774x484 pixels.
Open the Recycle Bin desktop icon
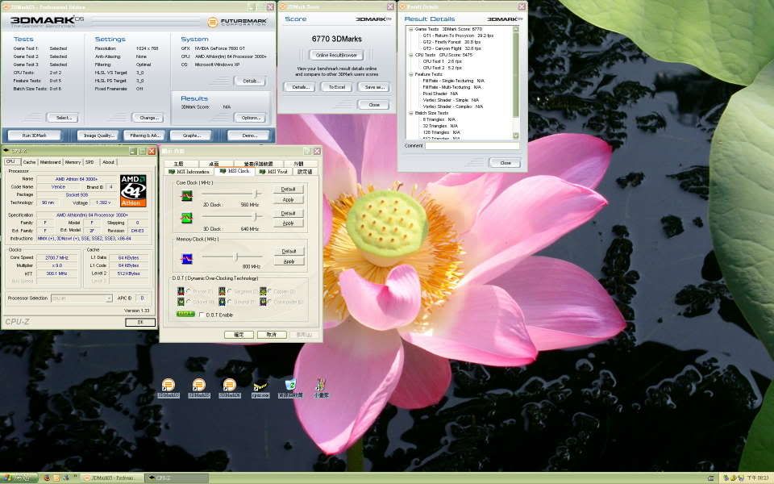290,385
